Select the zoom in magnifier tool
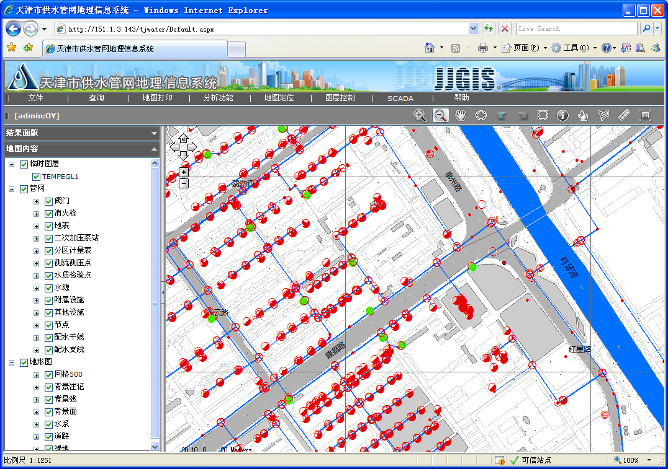 coord(420,115)
